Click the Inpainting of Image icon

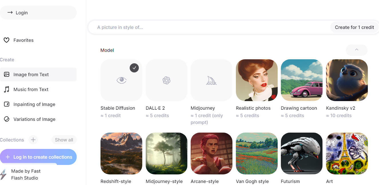tap(6, 104)
